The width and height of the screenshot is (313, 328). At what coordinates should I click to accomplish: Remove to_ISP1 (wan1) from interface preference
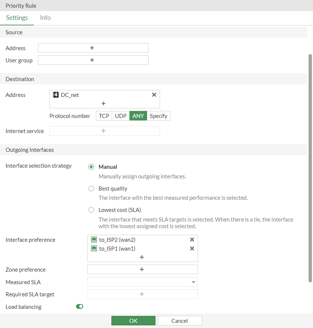(x=192, y=248)
